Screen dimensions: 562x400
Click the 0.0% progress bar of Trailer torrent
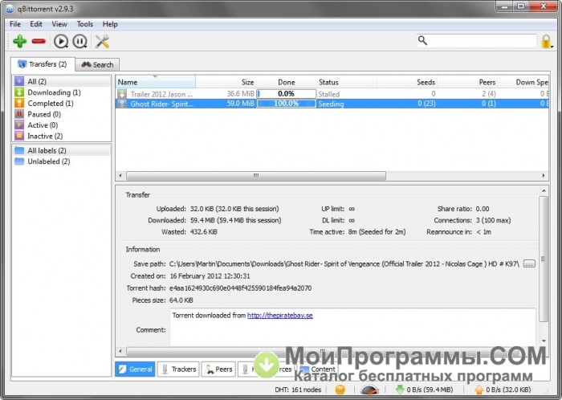click(286, 94)
